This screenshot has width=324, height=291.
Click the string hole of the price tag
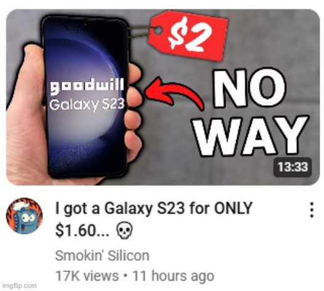pyautogui.click(x=158, y=30)
